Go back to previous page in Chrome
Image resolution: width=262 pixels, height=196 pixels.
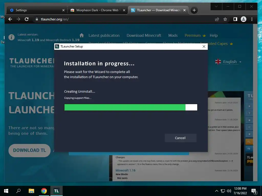tap(10, 19)
